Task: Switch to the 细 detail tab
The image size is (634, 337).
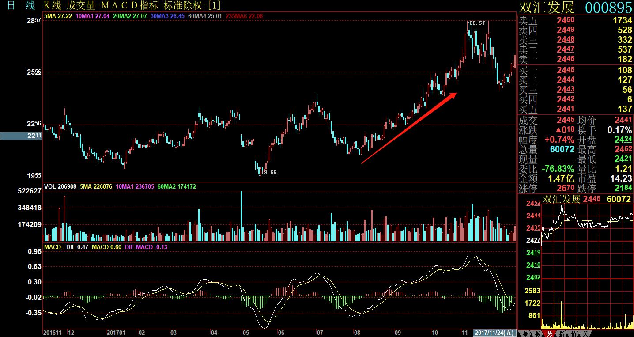Action: click(525, 333)
